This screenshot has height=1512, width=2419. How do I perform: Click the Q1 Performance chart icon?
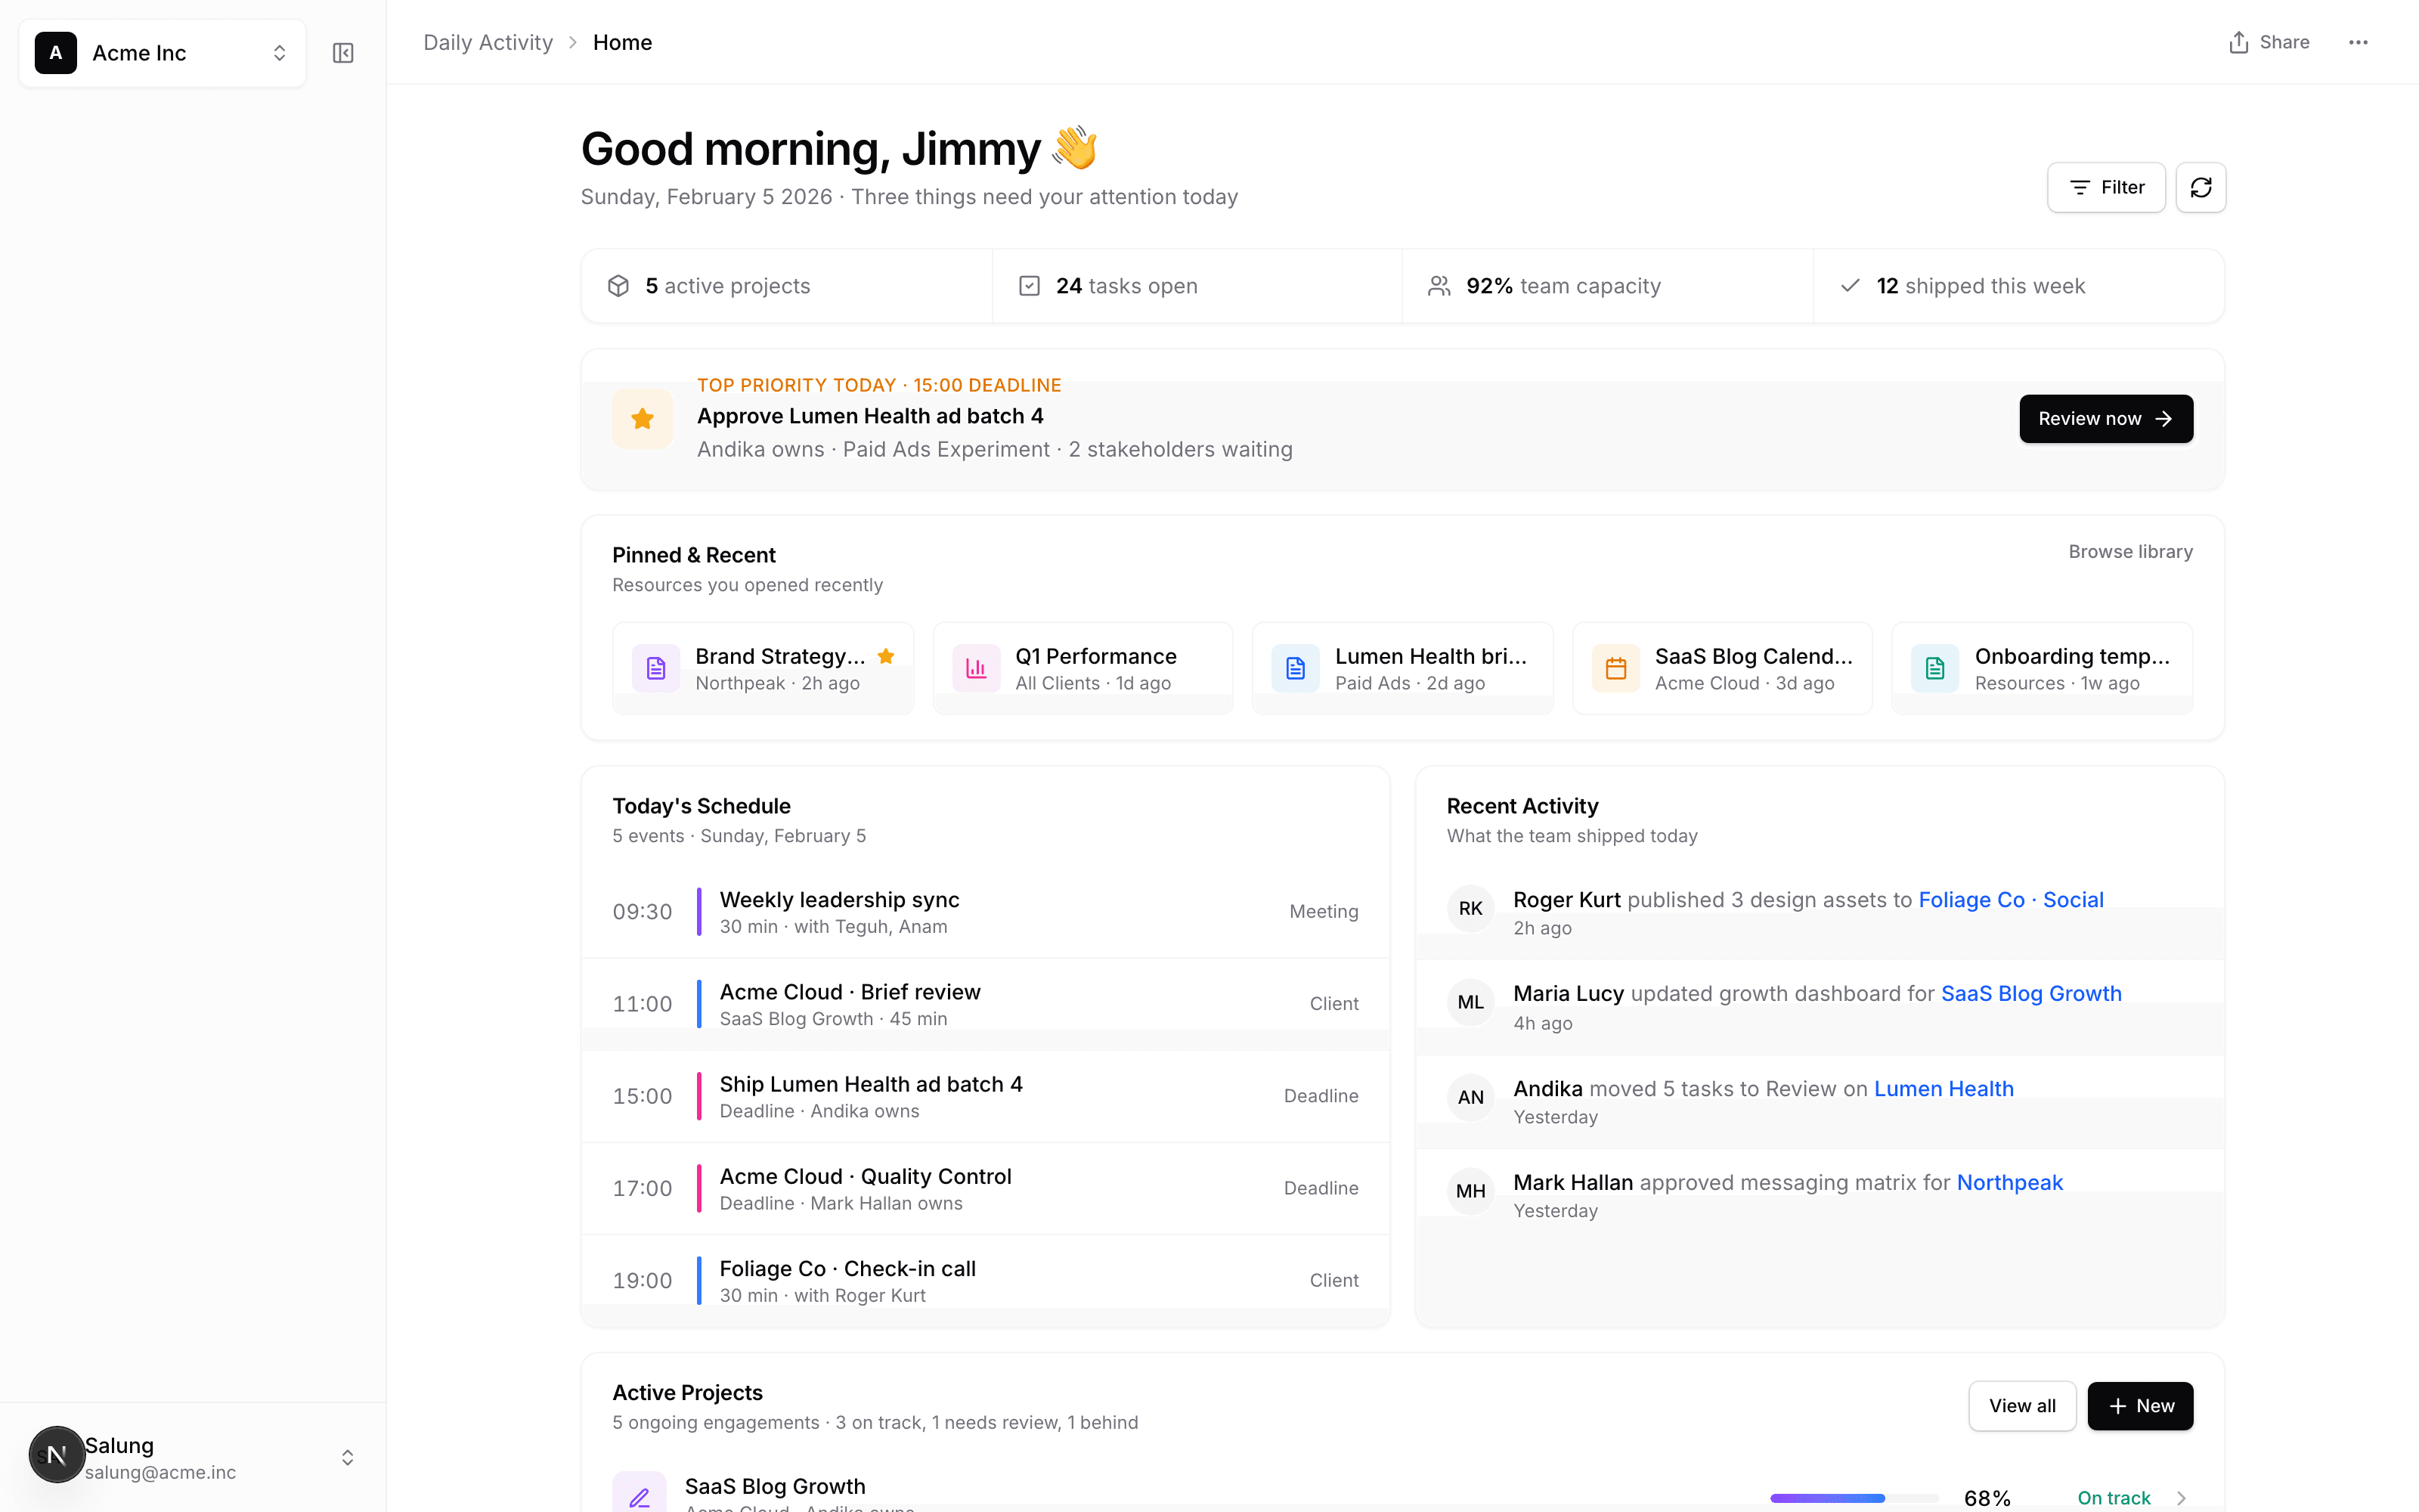coord(976,668)
